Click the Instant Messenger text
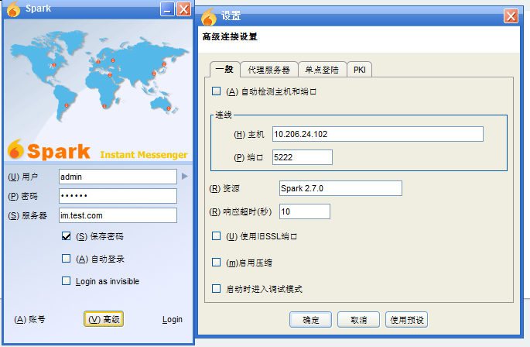This screenshot has height=347, width=530. click(x=144, y=155)
